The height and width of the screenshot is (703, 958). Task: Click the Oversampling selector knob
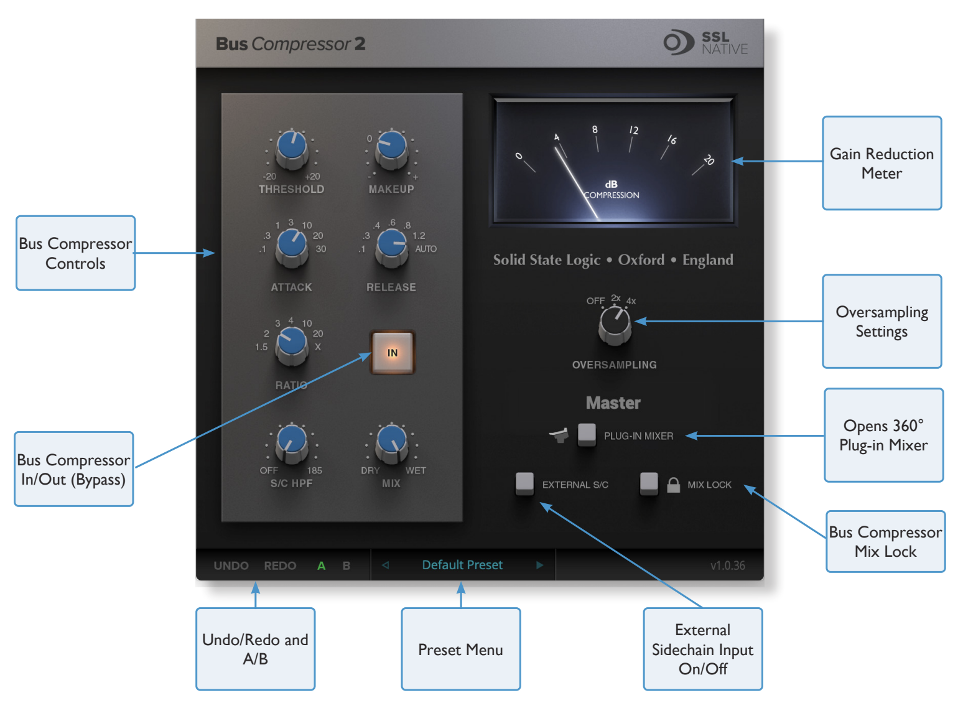pos(615,325)
